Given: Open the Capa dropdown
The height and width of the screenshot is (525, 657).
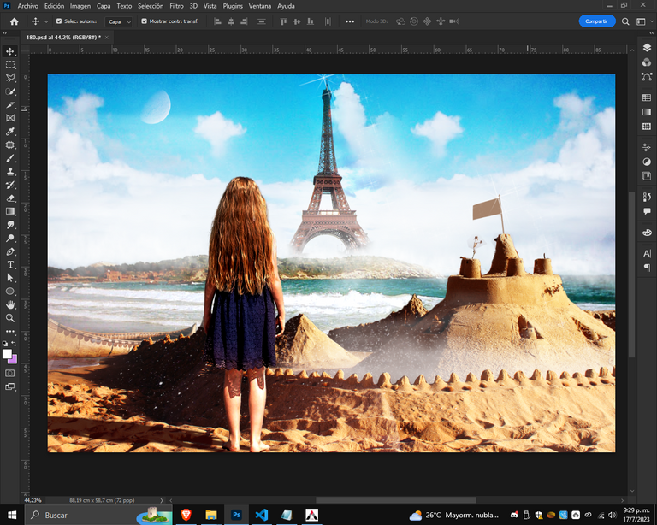Looking at the screenshot, I should coord(119,21).
